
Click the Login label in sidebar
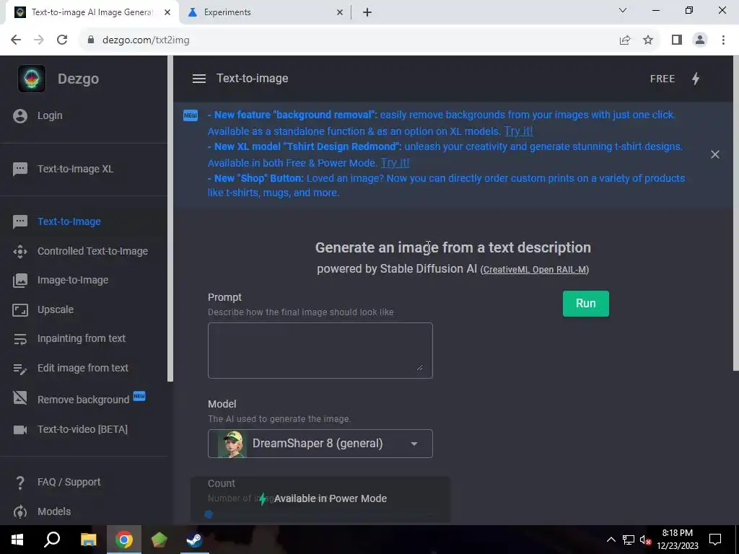click(50, 116)
